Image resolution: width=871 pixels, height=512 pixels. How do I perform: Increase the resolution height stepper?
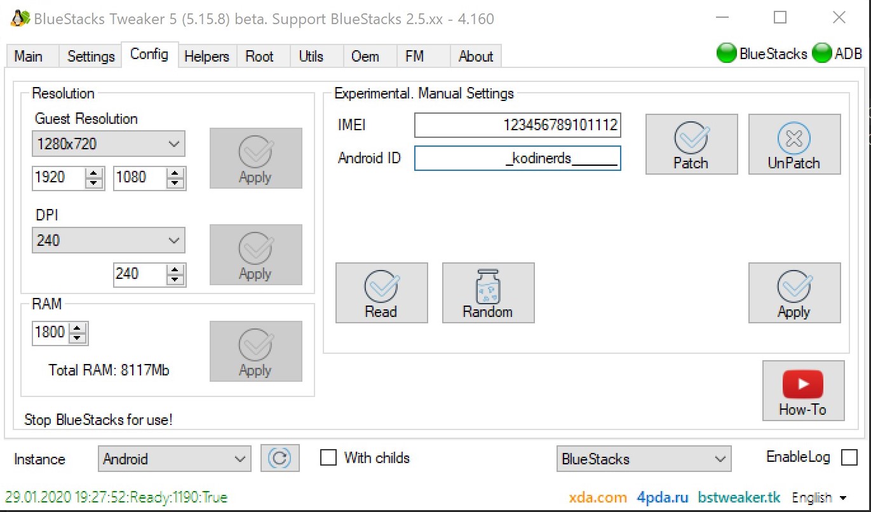click(175, 173)
